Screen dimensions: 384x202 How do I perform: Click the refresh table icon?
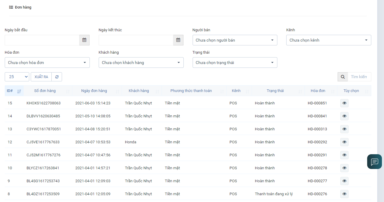(x=57, y=77)
